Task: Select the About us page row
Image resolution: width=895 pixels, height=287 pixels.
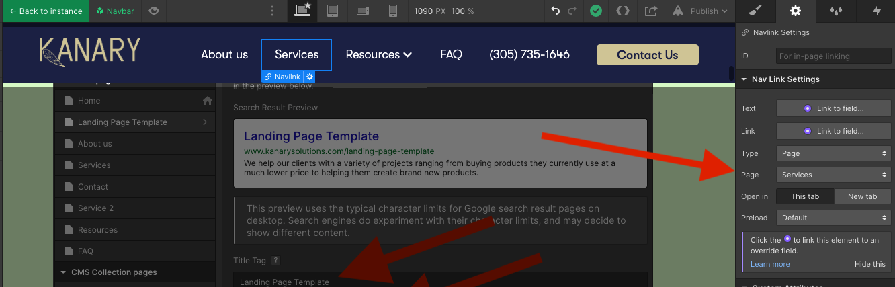Action: (x=134, y=144)
